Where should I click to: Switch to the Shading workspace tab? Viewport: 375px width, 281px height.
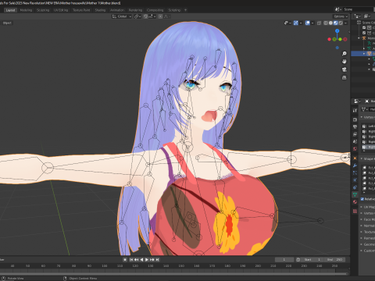tap(100, 10)
